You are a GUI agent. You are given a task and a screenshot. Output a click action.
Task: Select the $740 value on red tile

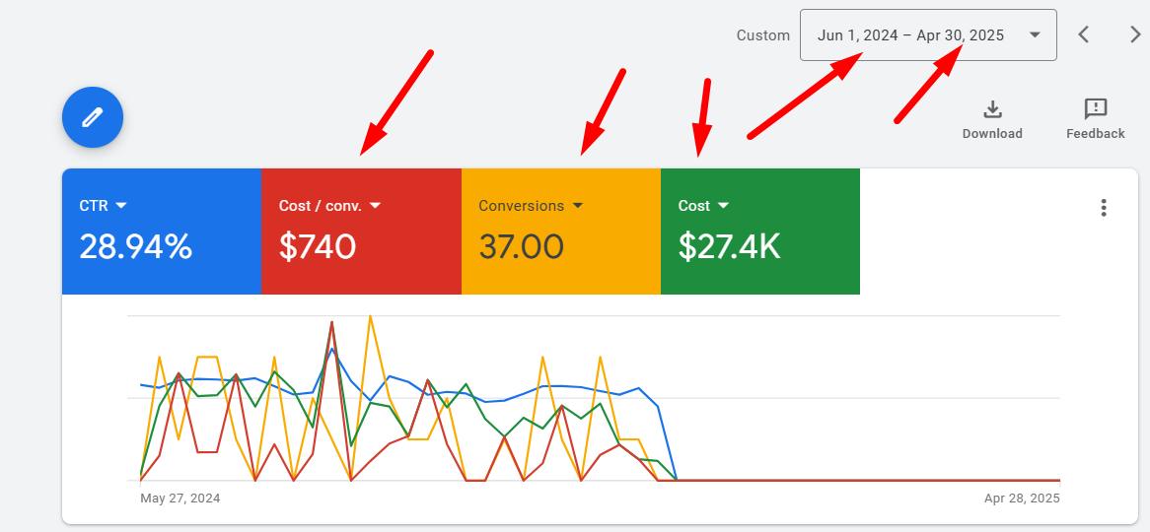click(x=317, y=246)
